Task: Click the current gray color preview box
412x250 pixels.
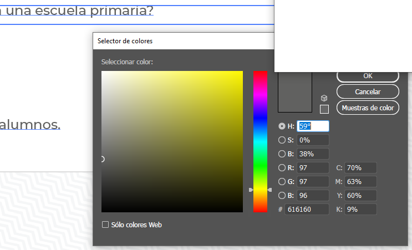Action: pos(296,93)
